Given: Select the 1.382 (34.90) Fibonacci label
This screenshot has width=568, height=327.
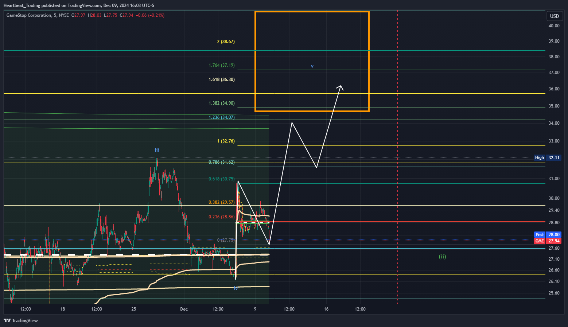Looking at the screenshot, I should (222, 103).
